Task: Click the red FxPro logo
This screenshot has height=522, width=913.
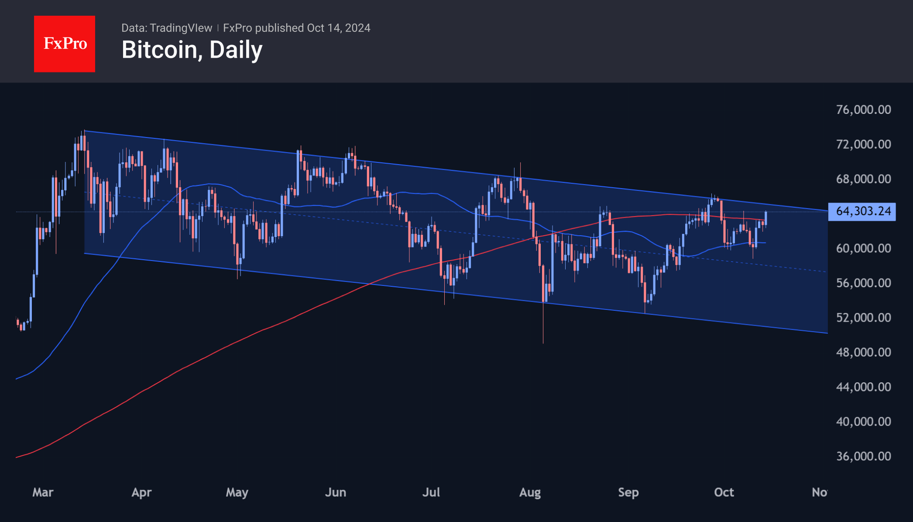Action: point(65,44)
